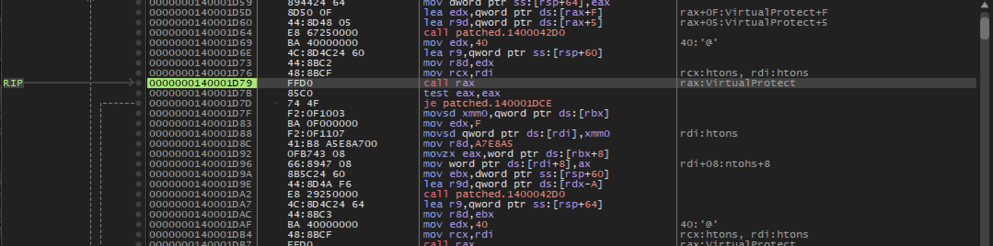Click comment 'rdi:htons' at address 1D88
The width and height of the screenshot is (993, 246).
point(709,134)
